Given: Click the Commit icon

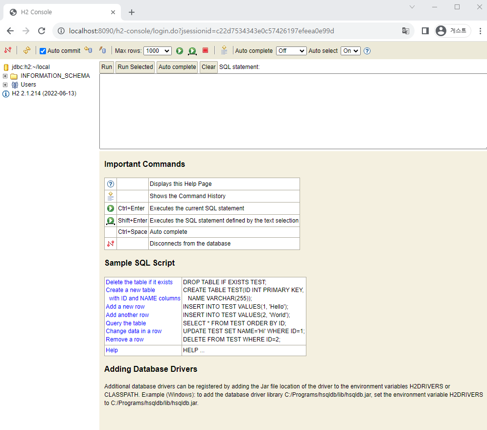Looking at the screenshot, I should (x=102, y=50).
